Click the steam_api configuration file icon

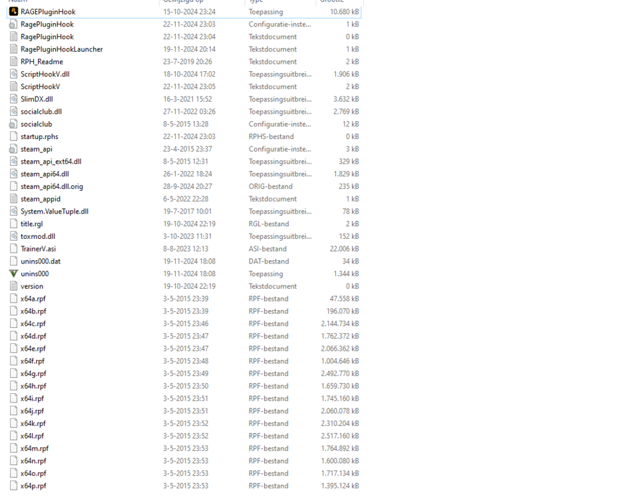(13, 148)
